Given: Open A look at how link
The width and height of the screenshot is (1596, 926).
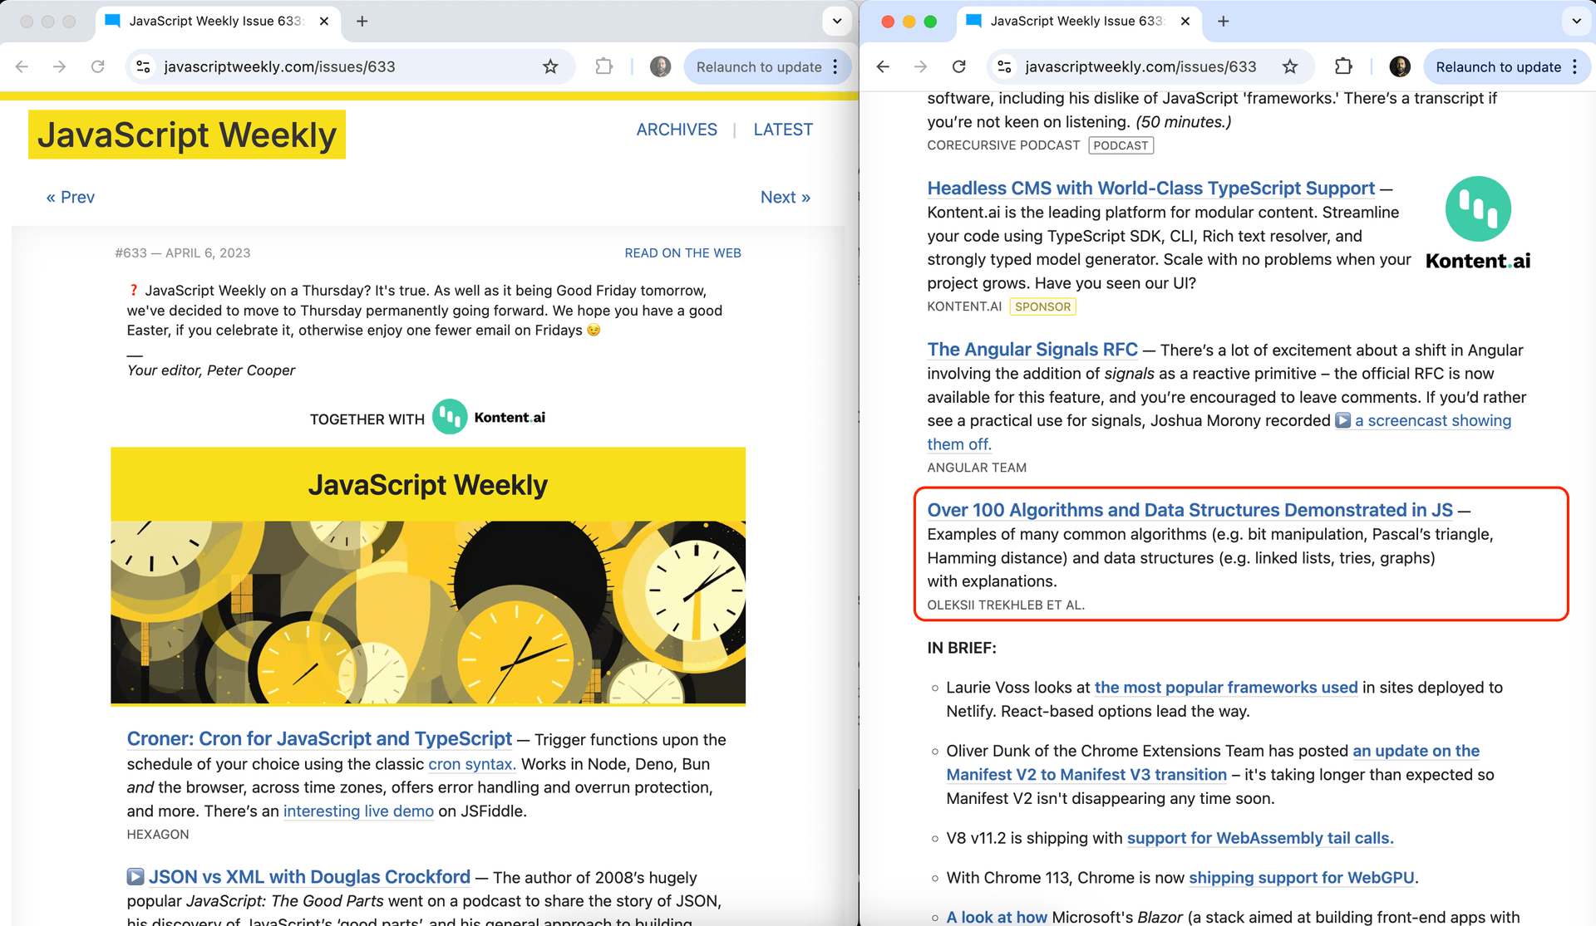Looking at the screenshot, I should [997, 917].
